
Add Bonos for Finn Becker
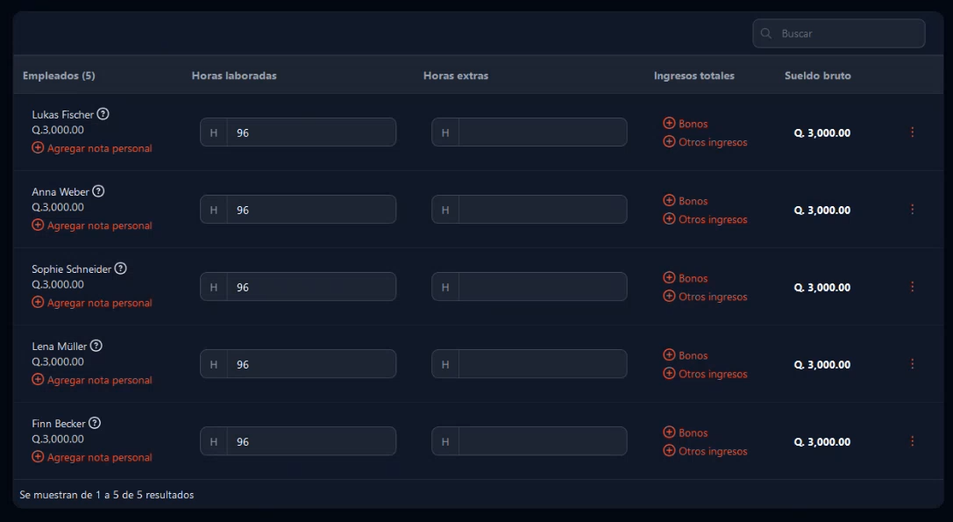coord(685,433)
